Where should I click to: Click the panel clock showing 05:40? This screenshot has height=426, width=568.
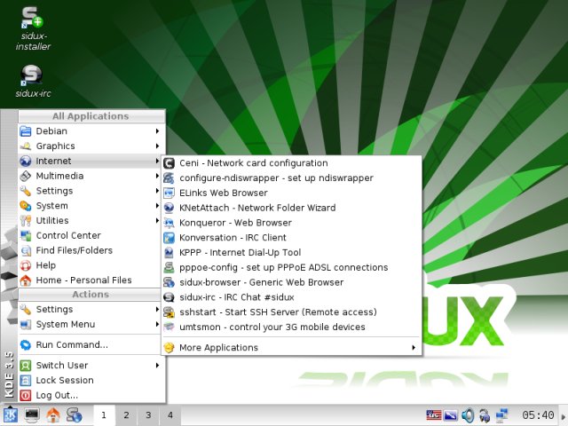pyautogui.click(x=538, y=414)
